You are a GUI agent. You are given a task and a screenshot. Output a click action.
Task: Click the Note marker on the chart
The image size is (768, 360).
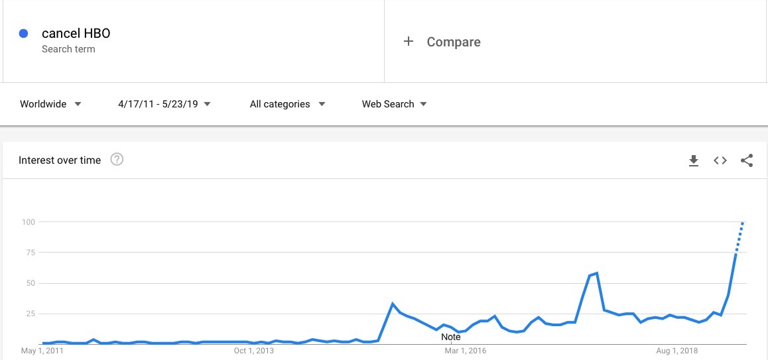pos(450,337)
